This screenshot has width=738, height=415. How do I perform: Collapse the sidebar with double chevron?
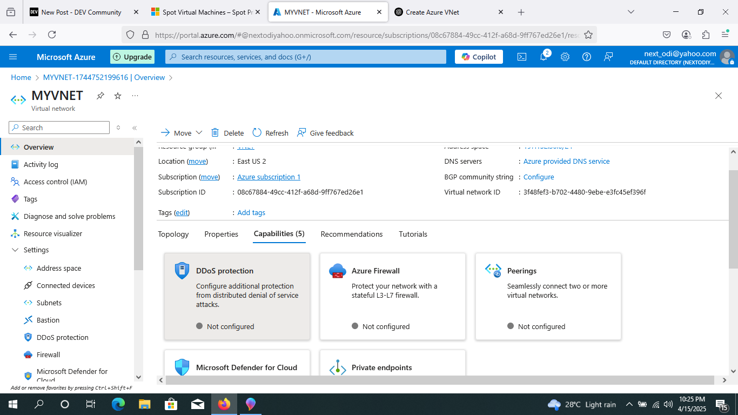(x=135, y=128)
